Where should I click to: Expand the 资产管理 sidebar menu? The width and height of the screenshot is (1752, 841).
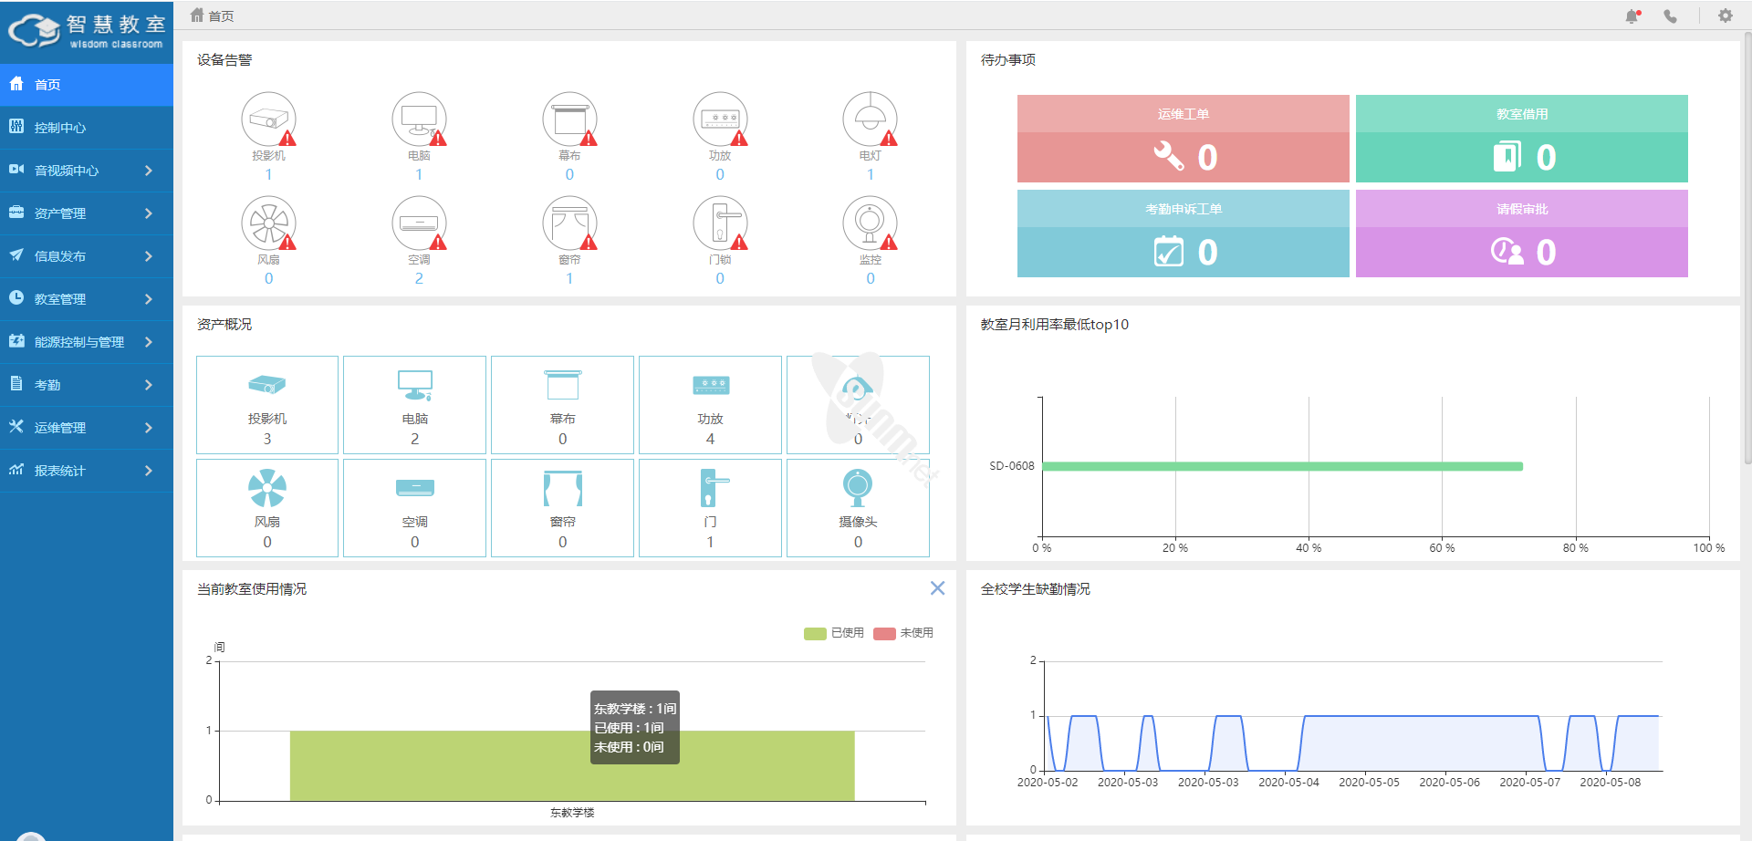click(x=87, y=213)
